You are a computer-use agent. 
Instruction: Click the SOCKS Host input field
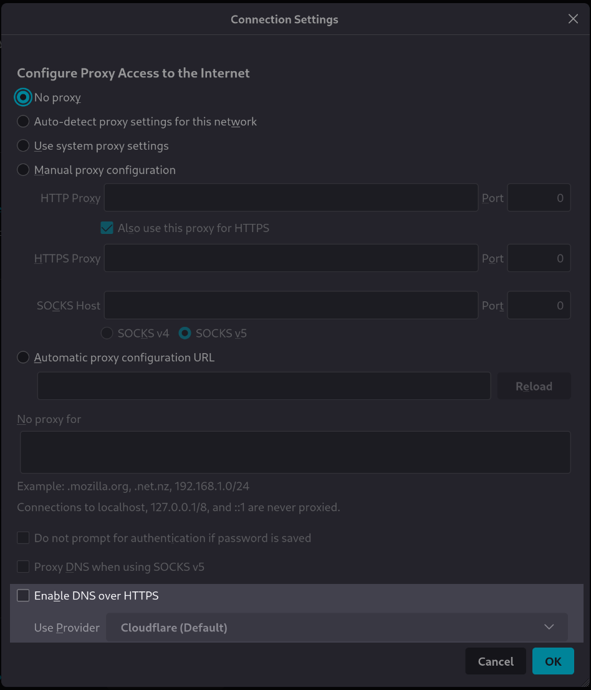click(291, 305)
